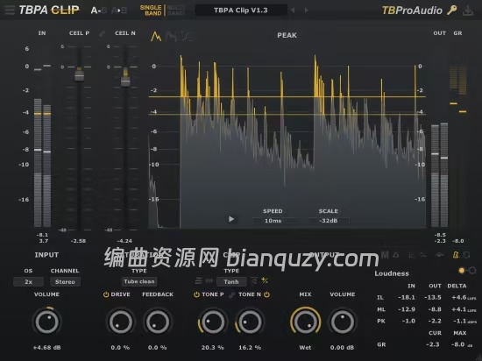
Task: Select the third display mode curve icon
Action: coord(187,37)
